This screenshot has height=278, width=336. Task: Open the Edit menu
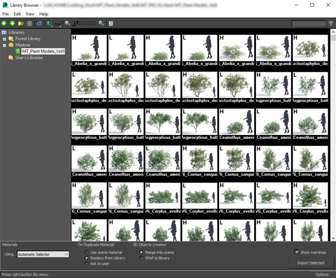pos(17,14)
